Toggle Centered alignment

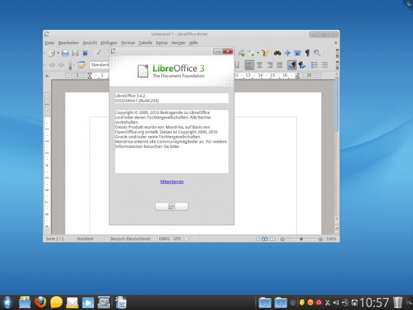260,65
